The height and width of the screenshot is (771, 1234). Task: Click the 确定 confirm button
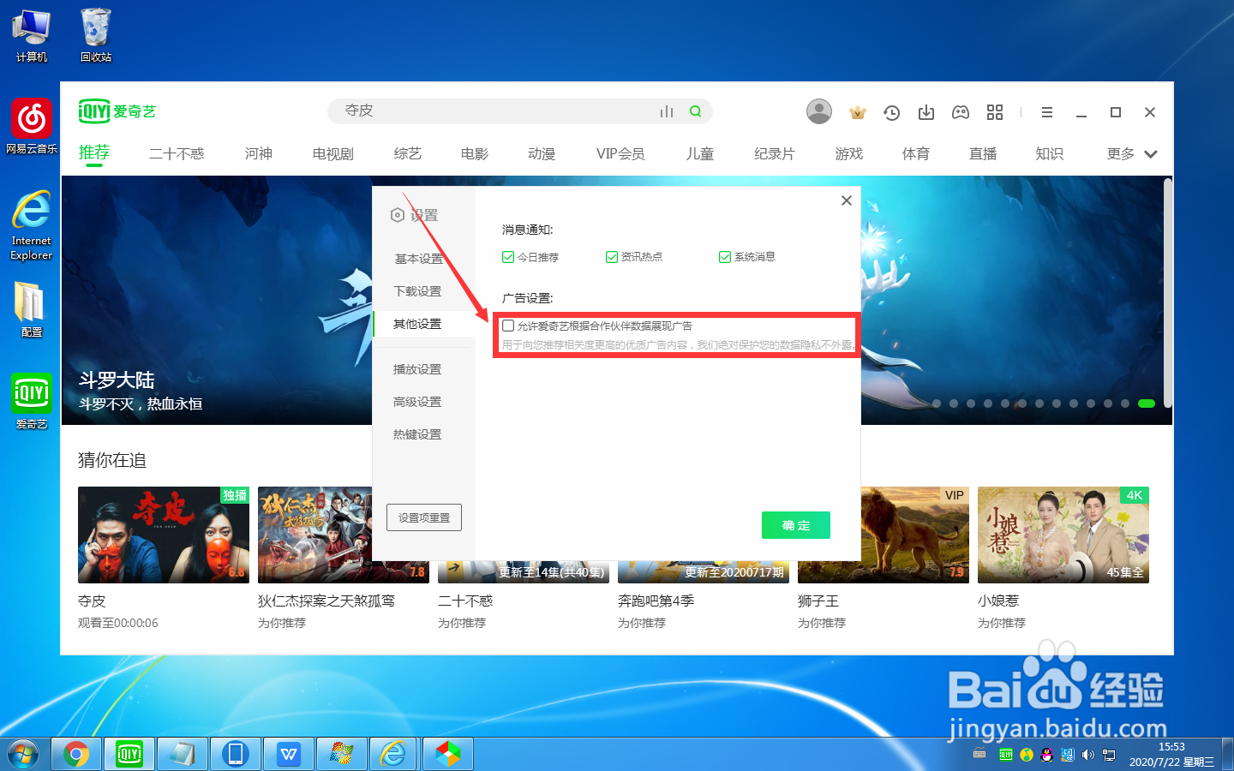click(x=795, y=525)
